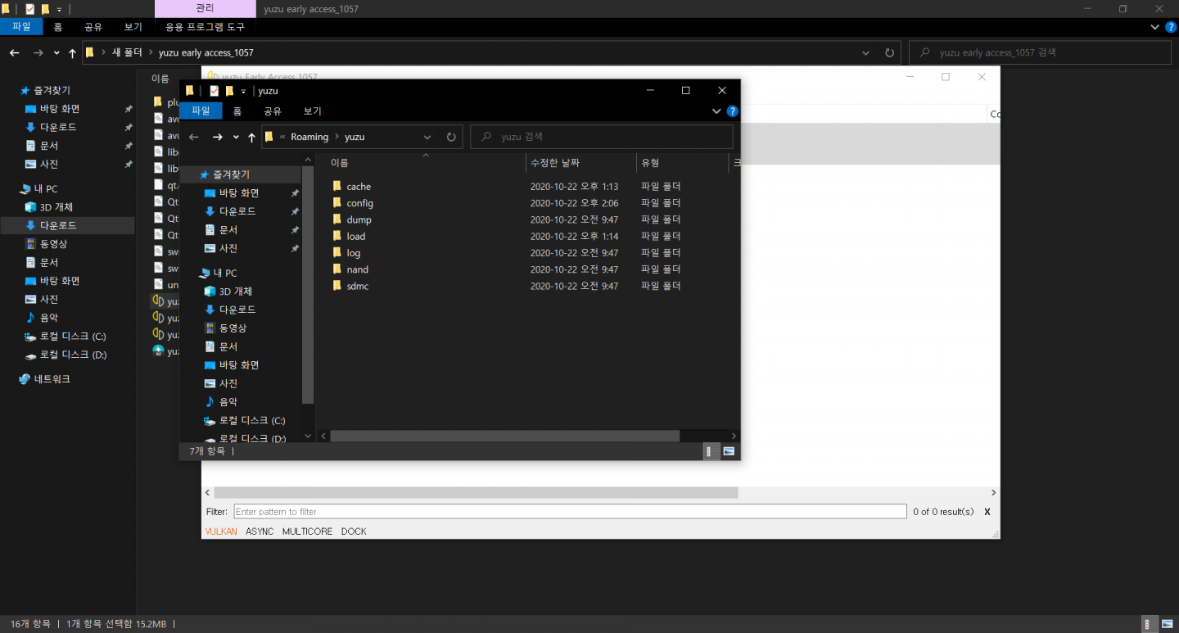Toggle ASYNC in yuzu status bar
This screenshot has height=633, width=1179.
[x=260, y=531]
